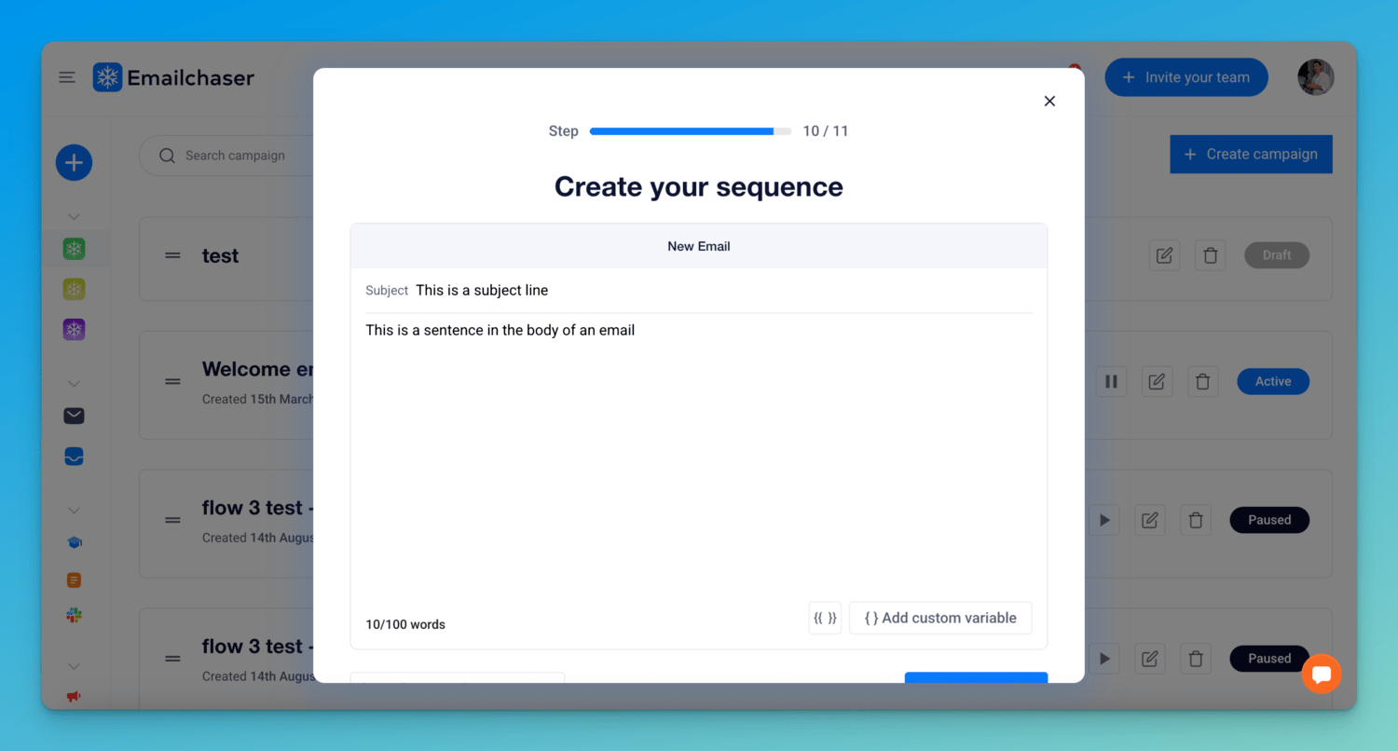Pause the Welcome email campaign

(1111, 381)
